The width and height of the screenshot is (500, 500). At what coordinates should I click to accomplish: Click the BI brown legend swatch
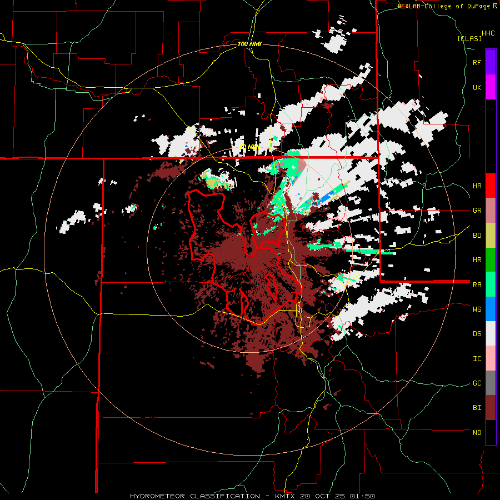[x=491, y=408]
